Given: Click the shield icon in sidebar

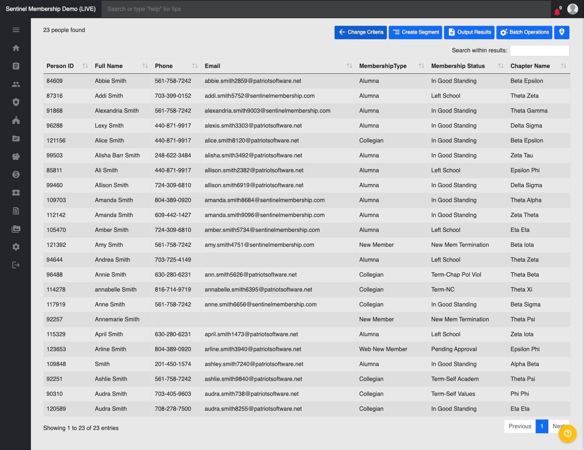Looking at the screenshot, I should click(16, 102).
